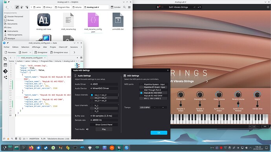Viewport: 271px width, 152px height.
Task: Open midi_rename_config.json file icon in Dolphin
Action: pyautogui.click(x=93, y=20)
